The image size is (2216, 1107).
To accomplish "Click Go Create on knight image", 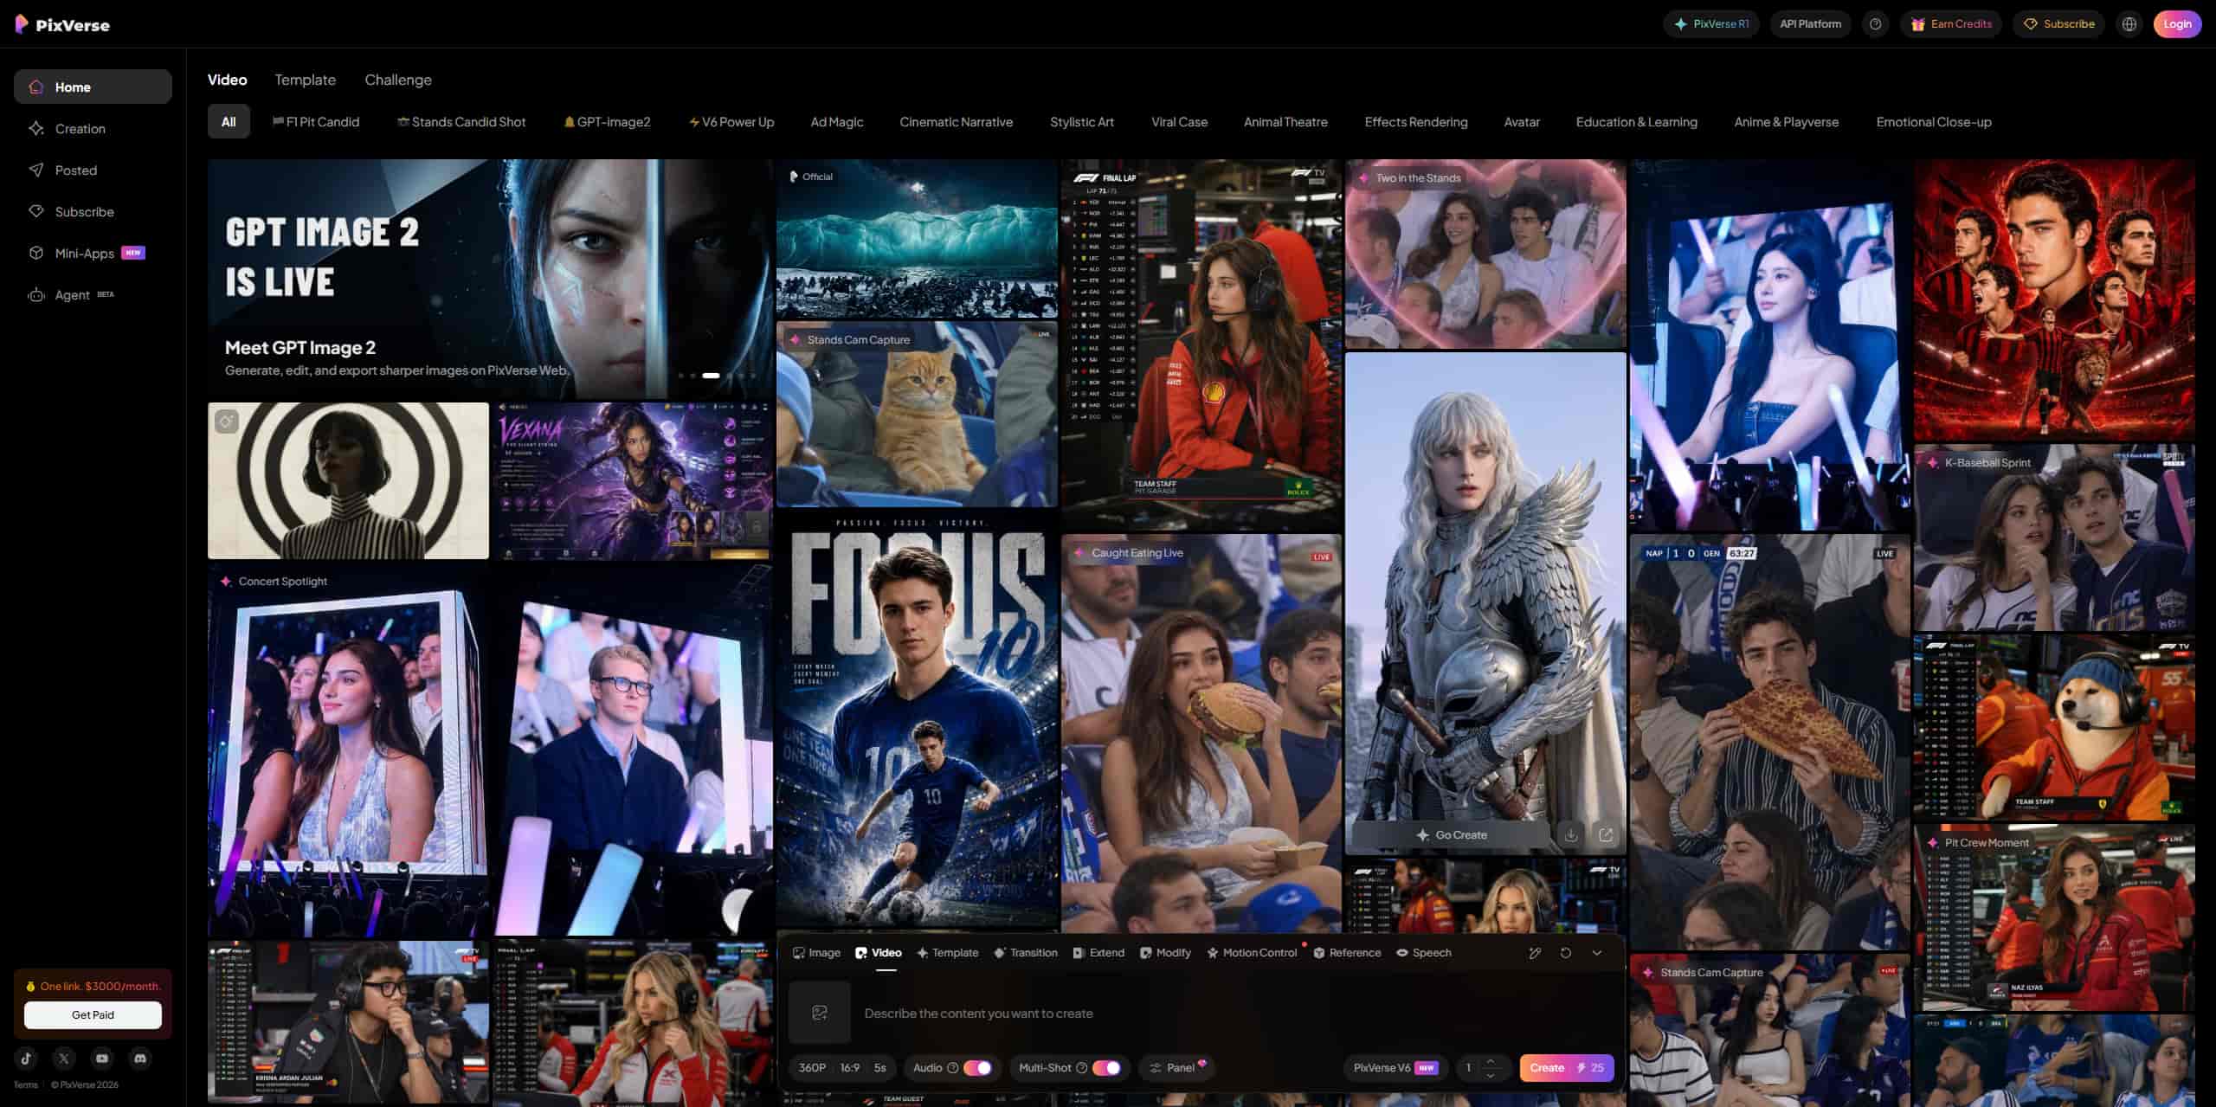I will point(1452,835).
